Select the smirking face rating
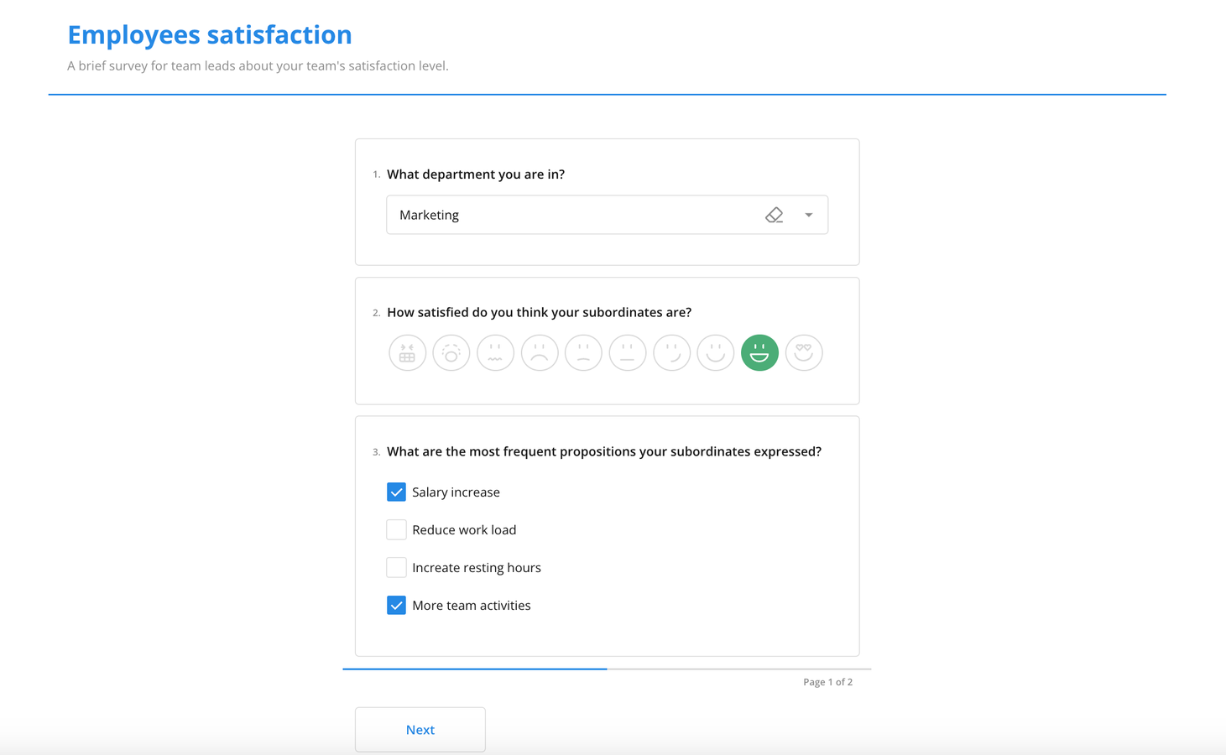The height and width of the screenshot is (755, 1226). tap(671, 352)
